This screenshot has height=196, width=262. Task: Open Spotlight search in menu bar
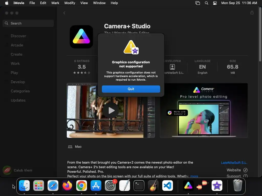pos(206,3)
